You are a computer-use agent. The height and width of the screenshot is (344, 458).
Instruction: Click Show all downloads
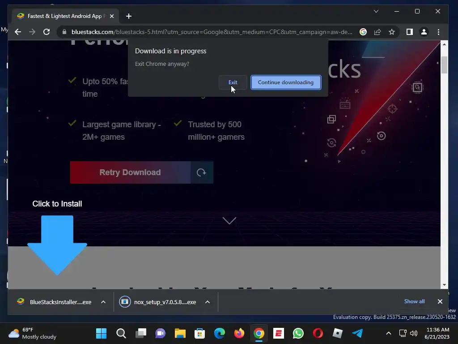(x=414, y=301)
